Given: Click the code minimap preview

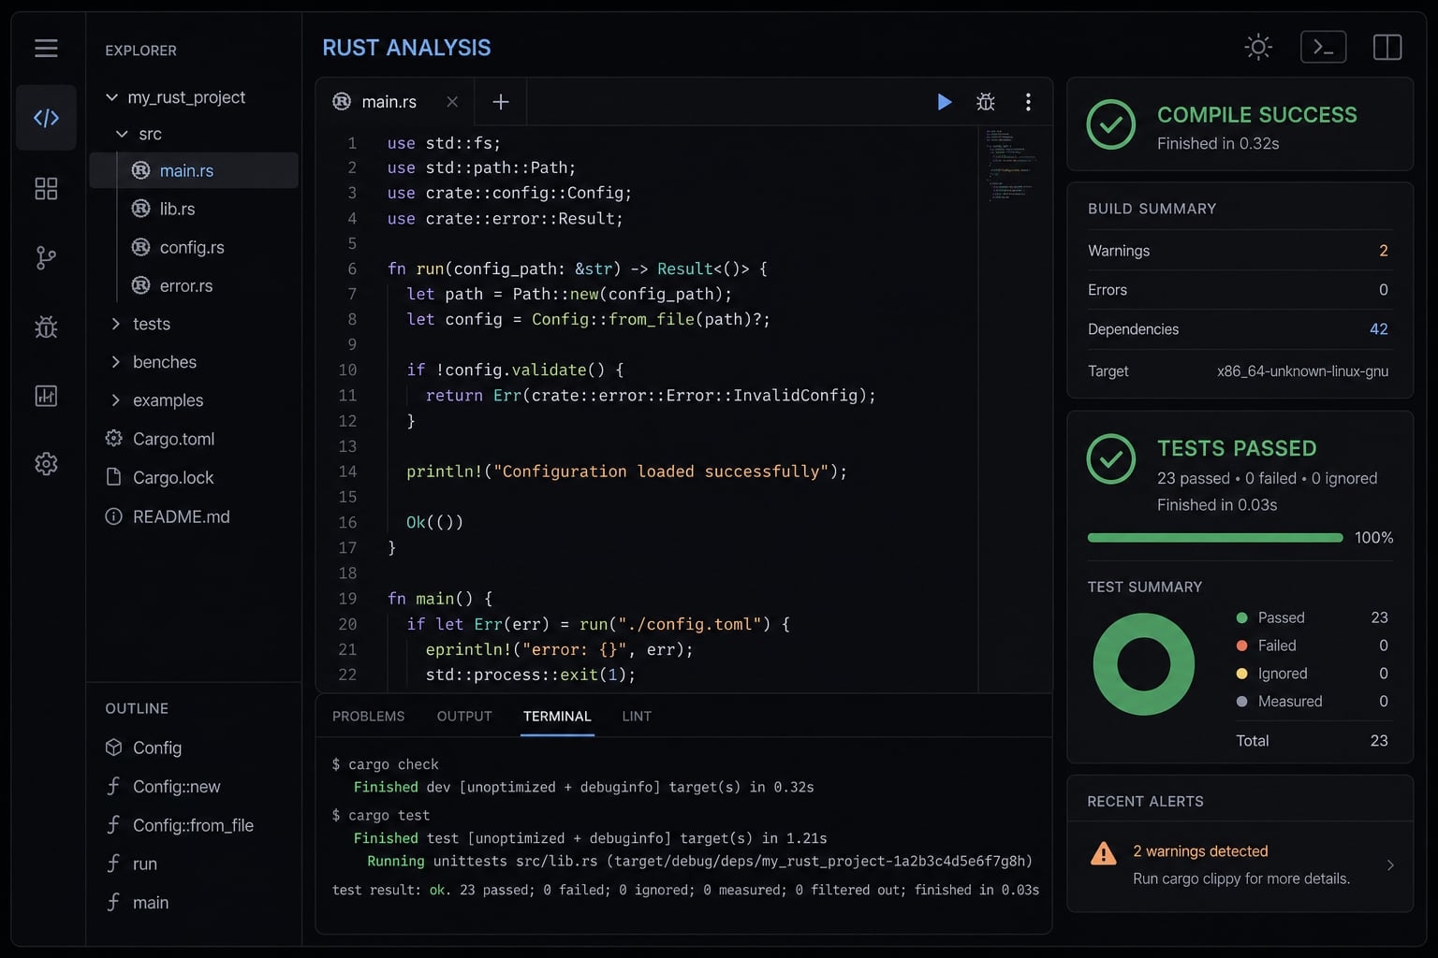Looking at the screenshot, I should (1010, 167).
